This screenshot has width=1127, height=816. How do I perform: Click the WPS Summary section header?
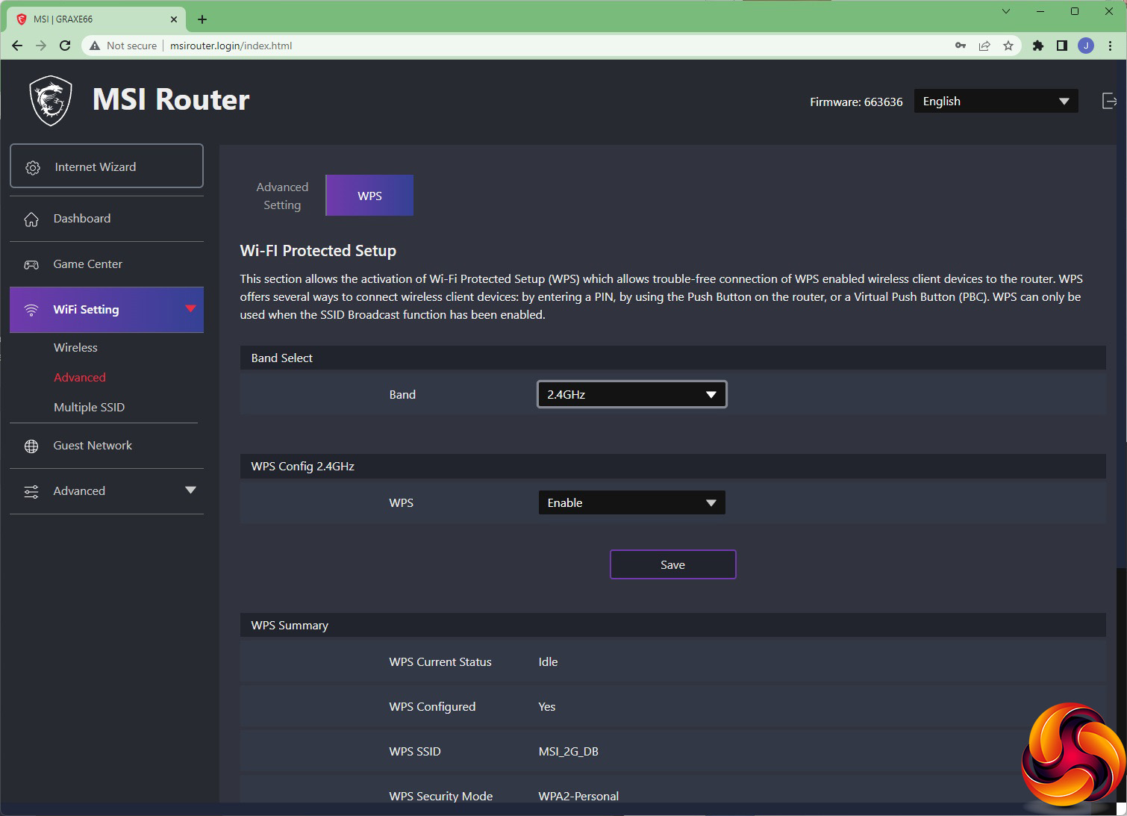coord(673,625)
